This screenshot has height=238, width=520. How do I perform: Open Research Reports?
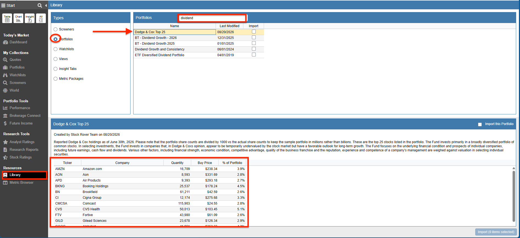coord(24,150)
